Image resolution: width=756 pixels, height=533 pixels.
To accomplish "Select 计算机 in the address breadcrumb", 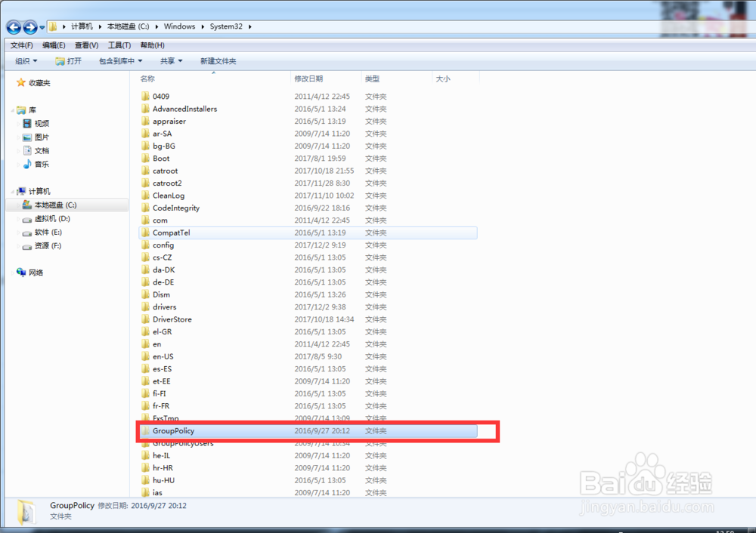I will [82, 26].
